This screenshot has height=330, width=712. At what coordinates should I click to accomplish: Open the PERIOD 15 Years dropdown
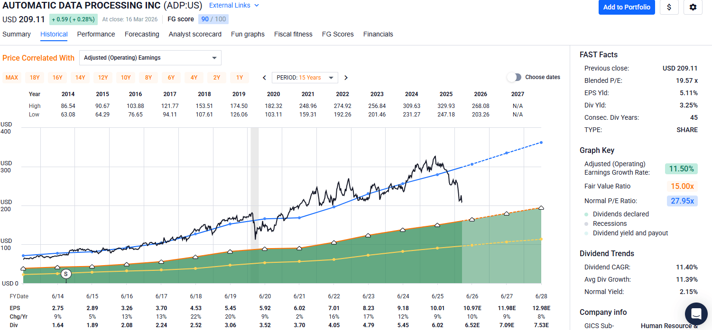point(305,78)
